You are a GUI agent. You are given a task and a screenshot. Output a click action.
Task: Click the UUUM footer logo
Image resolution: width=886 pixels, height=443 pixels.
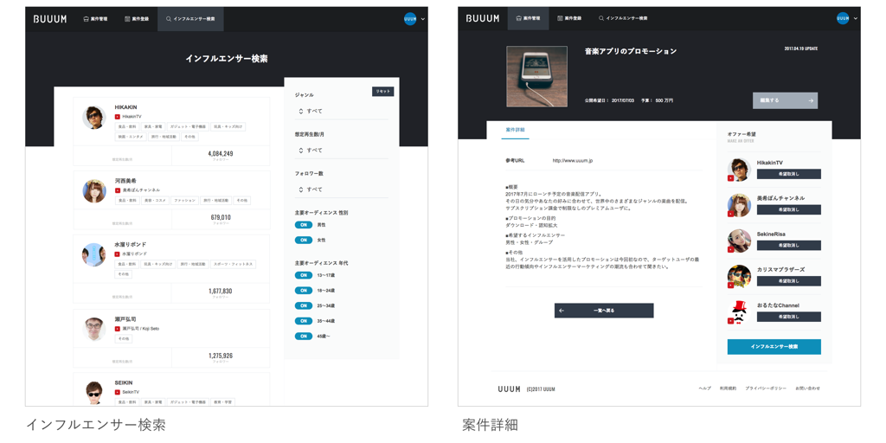pyautogui.click(x=509, y=388)
